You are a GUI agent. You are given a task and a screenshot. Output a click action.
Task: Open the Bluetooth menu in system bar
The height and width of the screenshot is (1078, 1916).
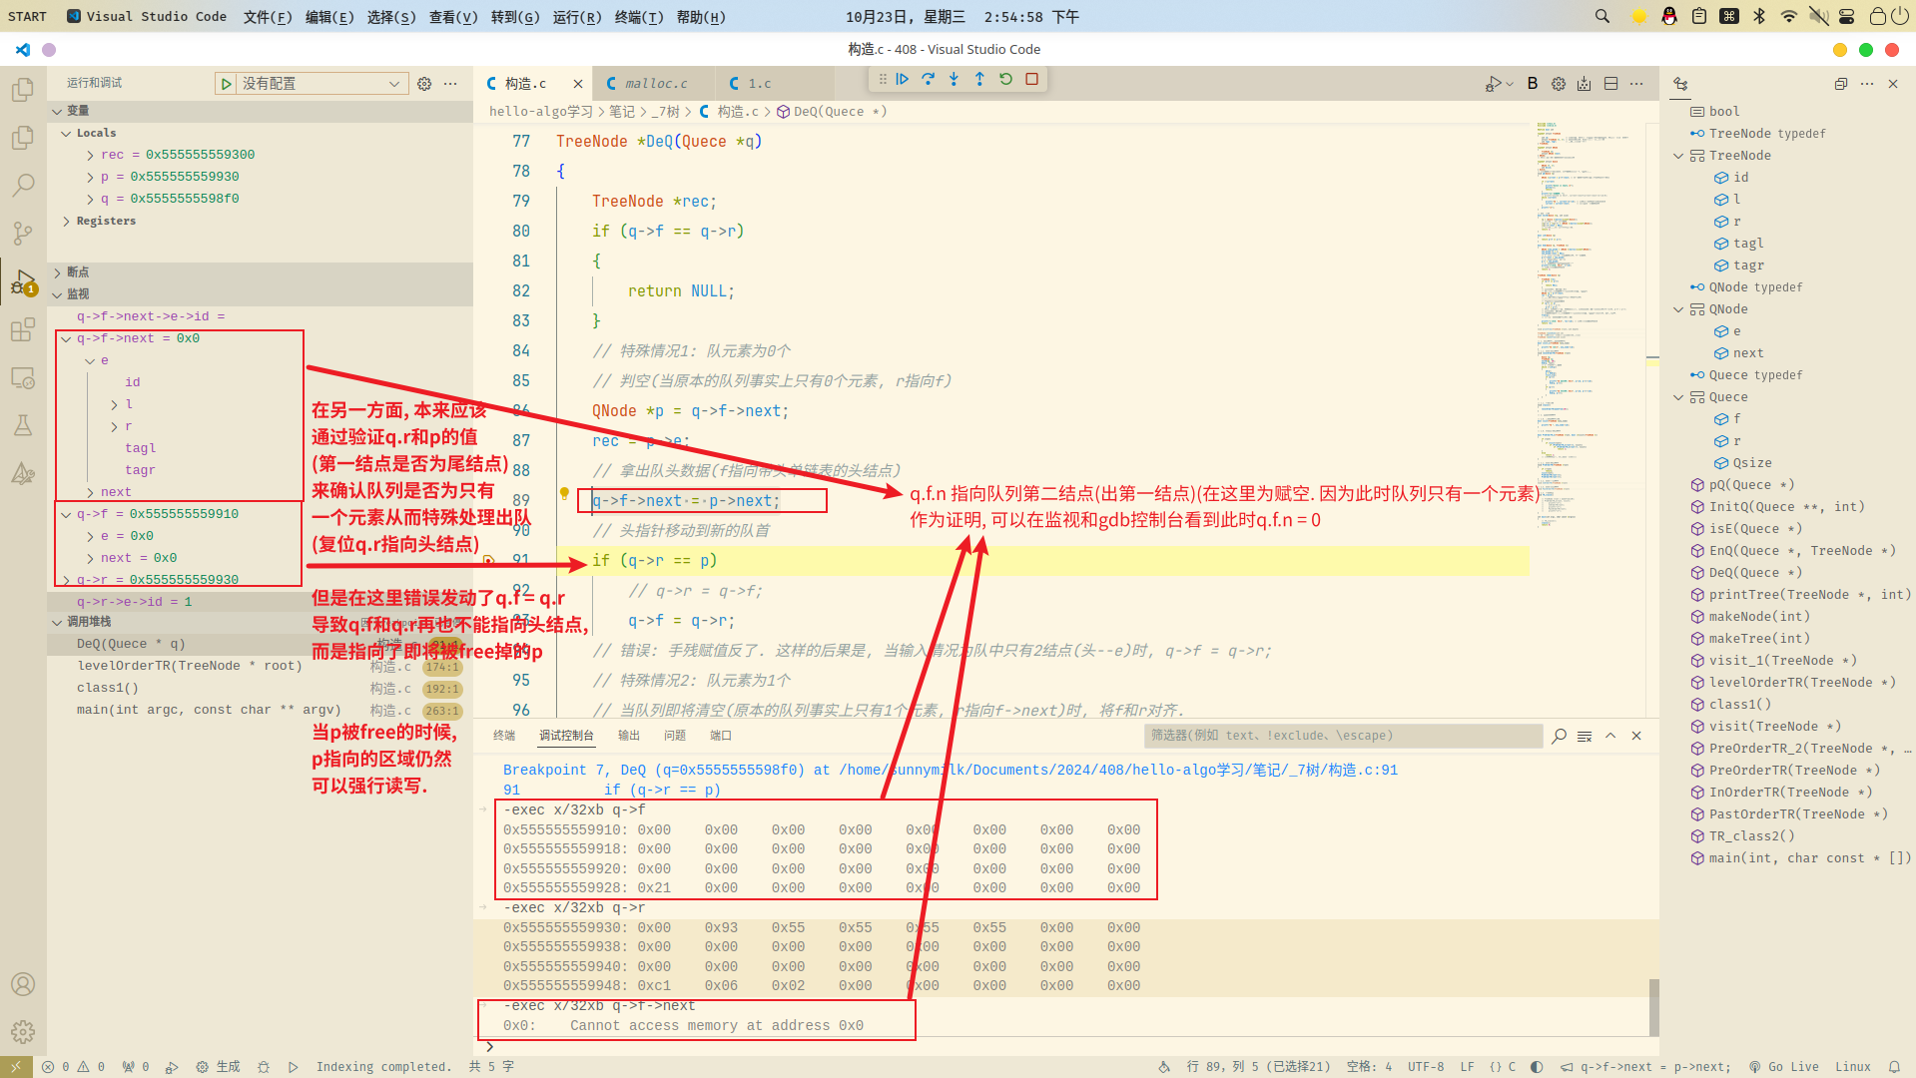1760,17
